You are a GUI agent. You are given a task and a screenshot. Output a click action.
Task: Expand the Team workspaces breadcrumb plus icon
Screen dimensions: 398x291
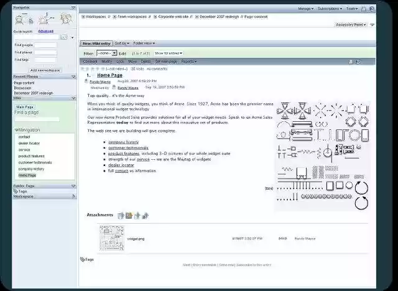pos(114,17)
